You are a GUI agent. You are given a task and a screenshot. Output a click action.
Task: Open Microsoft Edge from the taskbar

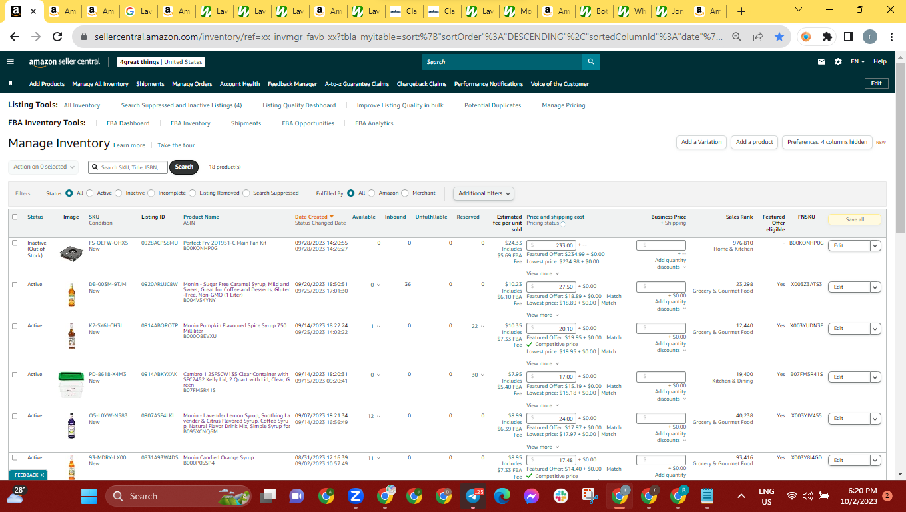click(502, 496)
